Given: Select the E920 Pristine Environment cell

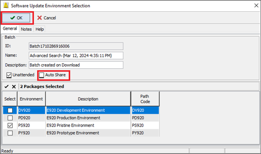Looking at the screenshot, I should pyautogui.click(x=88, y=125).
